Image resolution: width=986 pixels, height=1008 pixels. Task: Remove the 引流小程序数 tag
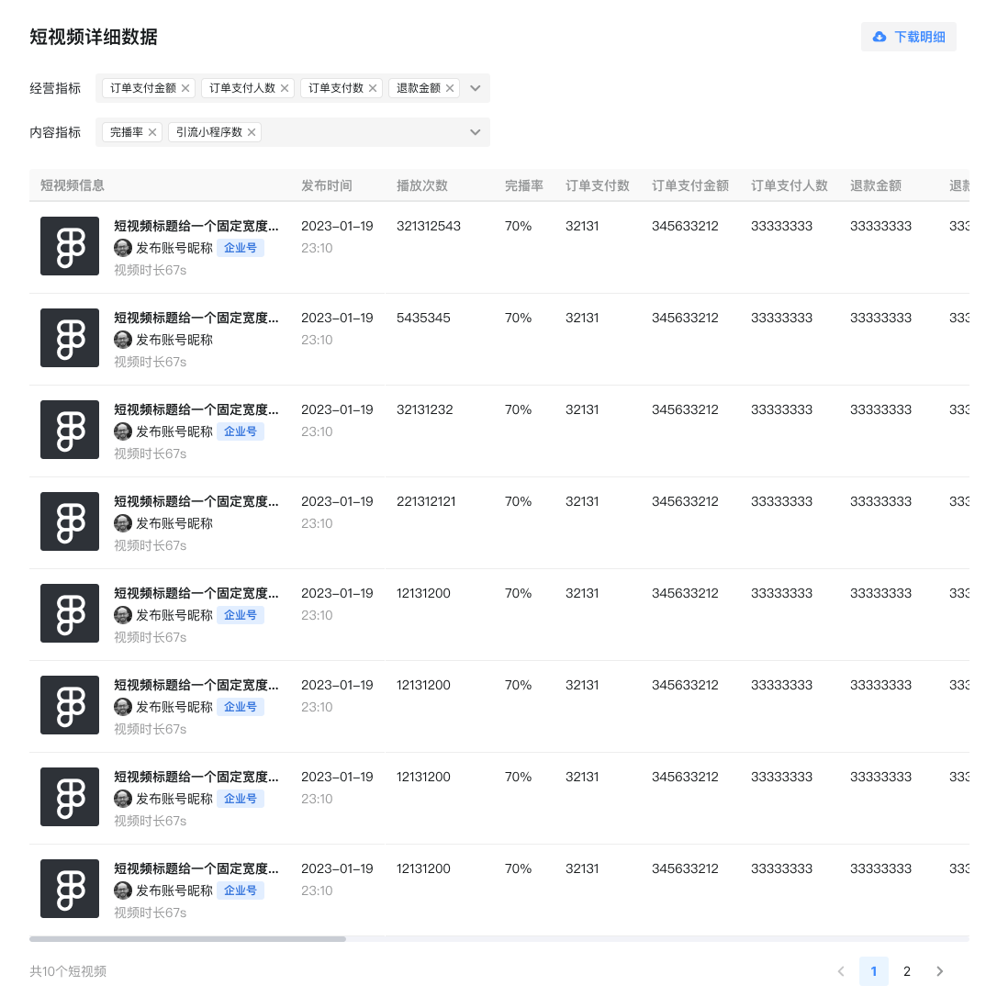click(252, 132)
